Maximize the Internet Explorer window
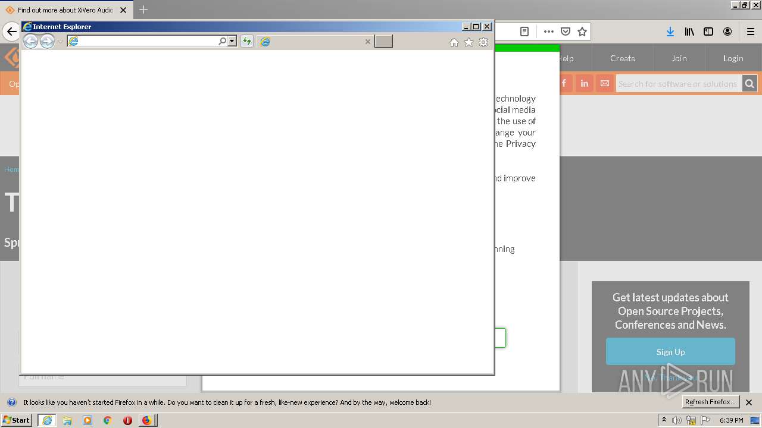The image size is (762, 428). (x=476, y=27)
